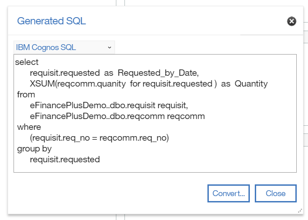This screenshot has height=220, width=308.
Task: Click the Requested_by_Date alias in the SQL
Action: click(158, 73)
